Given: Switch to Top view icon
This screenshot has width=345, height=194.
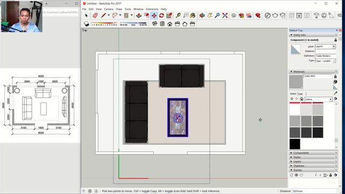Looking at the screenshot, I should pyautogui.click(x=162, y=24).
